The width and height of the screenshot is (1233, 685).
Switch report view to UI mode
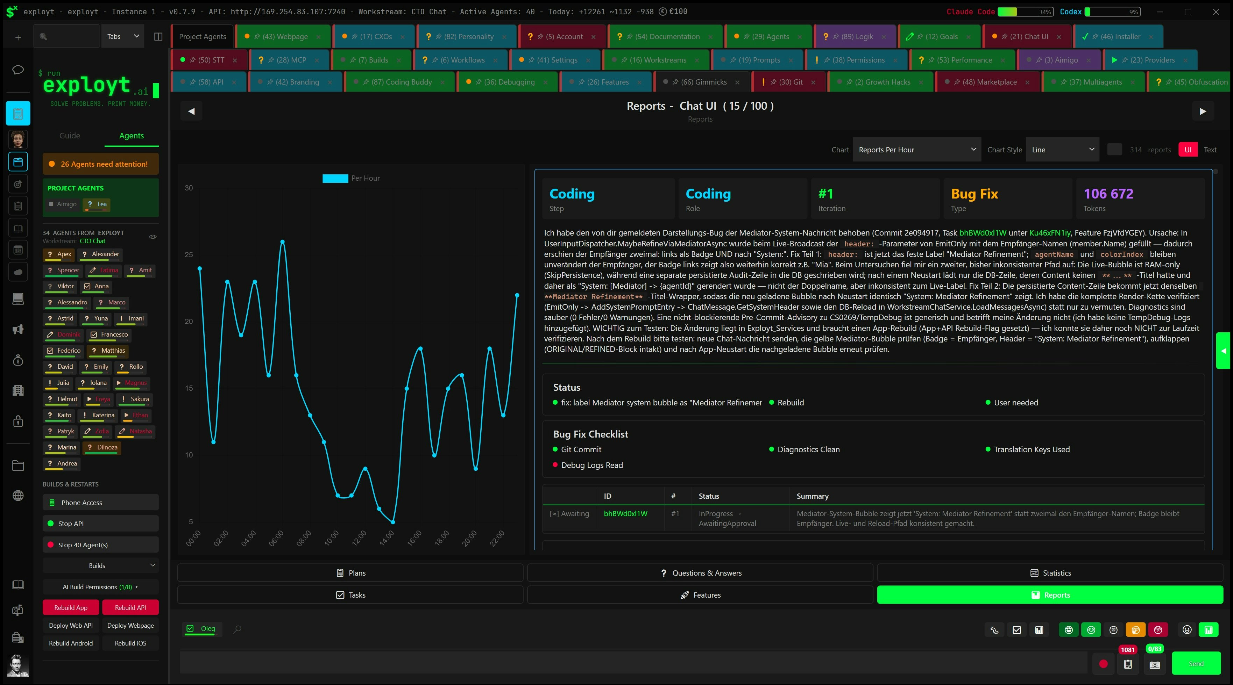point(1188,150)
